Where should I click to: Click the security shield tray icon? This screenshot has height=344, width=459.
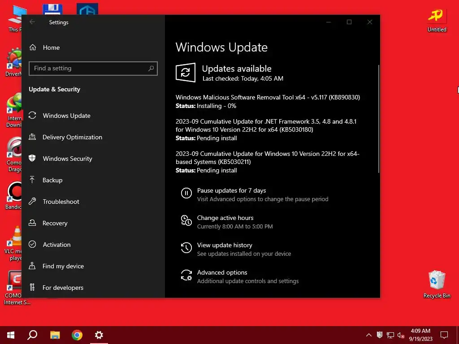(x=380, y=335)
